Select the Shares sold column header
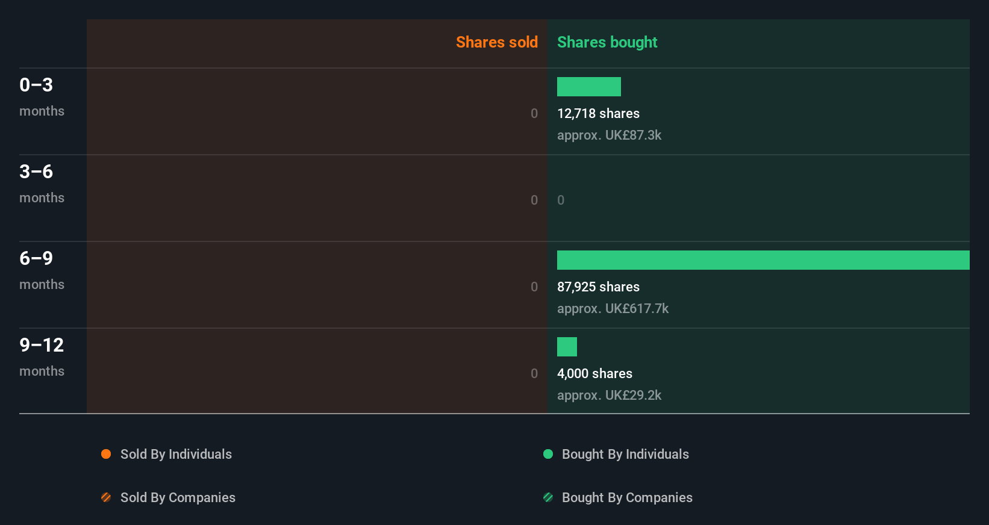Viewport: 989px width, 525px height. (x=497, y=42)
